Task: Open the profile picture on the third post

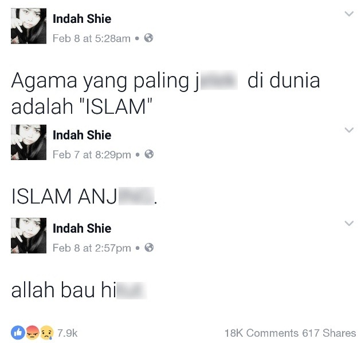Action: 29,236
